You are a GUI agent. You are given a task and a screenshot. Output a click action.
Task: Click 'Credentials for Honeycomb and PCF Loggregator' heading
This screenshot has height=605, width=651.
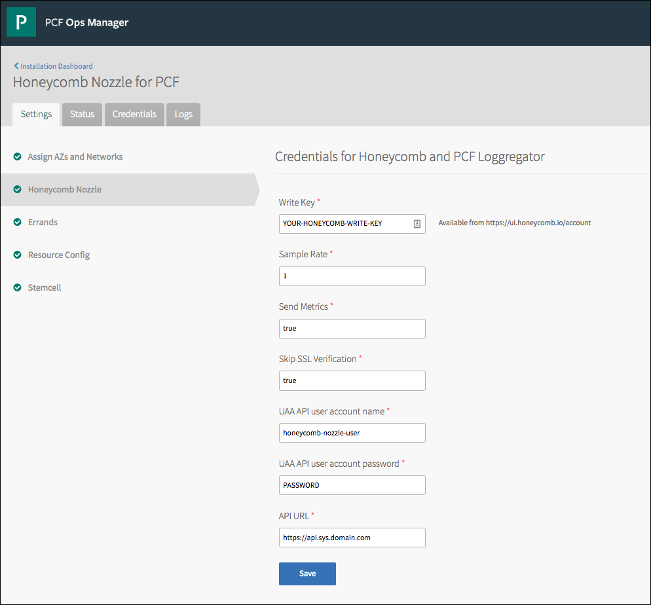[x=410, y=157]
